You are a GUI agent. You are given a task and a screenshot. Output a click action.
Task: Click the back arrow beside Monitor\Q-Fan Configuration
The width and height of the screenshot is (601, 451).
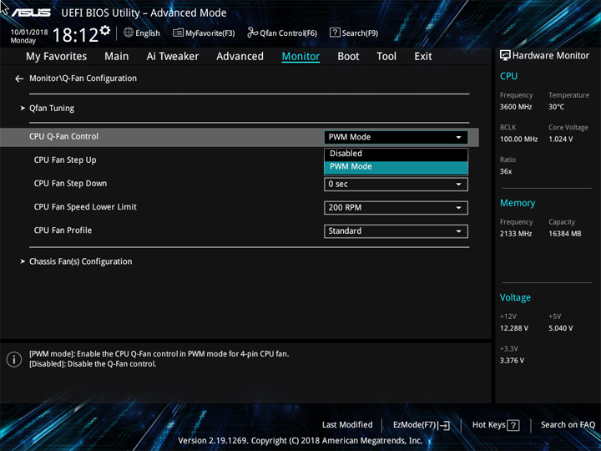point(19,79)
